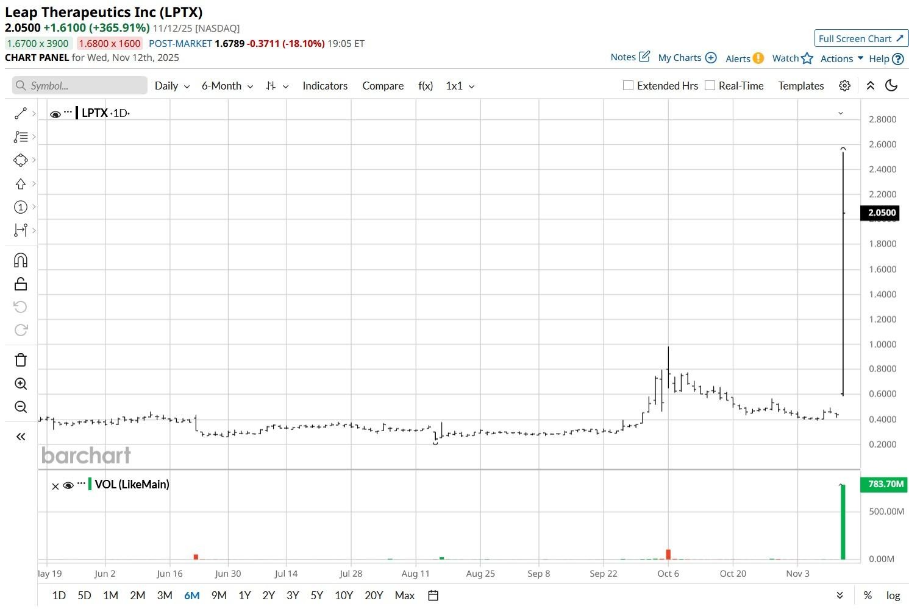Select the trend line drawing tool

coord(21,113)
